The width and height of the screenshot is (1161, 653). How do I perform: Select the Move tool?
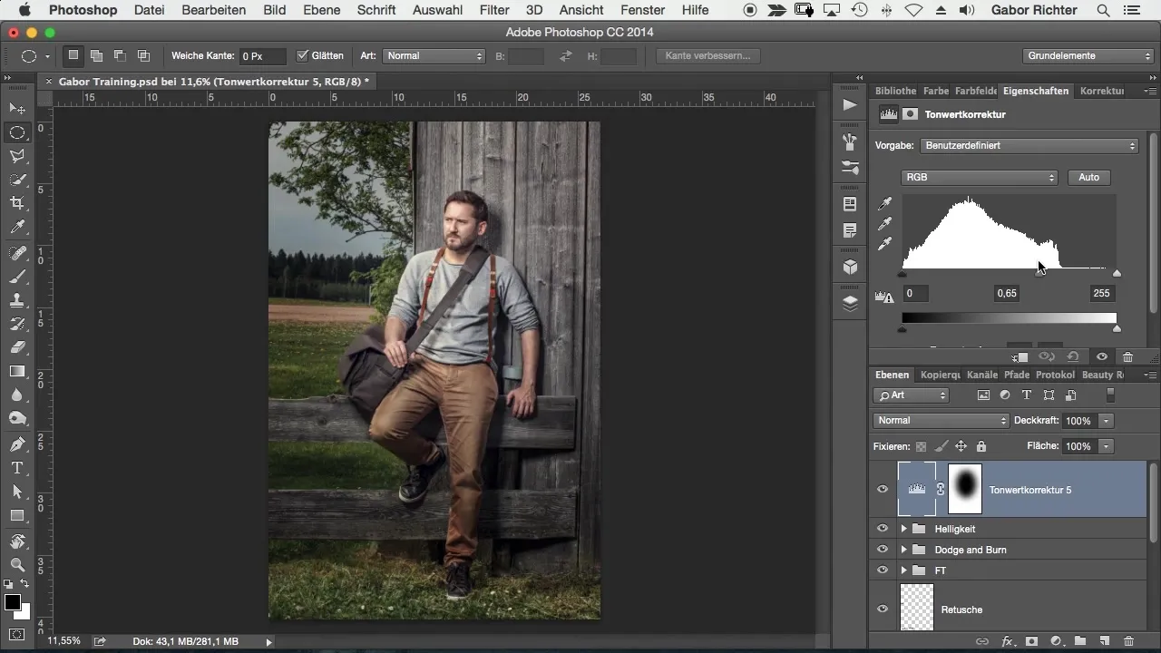(x=17, y=108)
